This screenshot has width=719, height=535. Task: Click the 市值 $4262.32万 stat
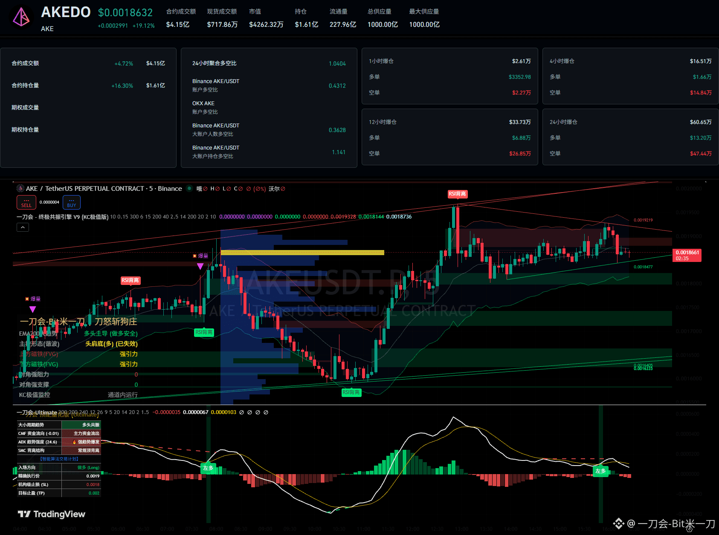click(x=266, y=18)
